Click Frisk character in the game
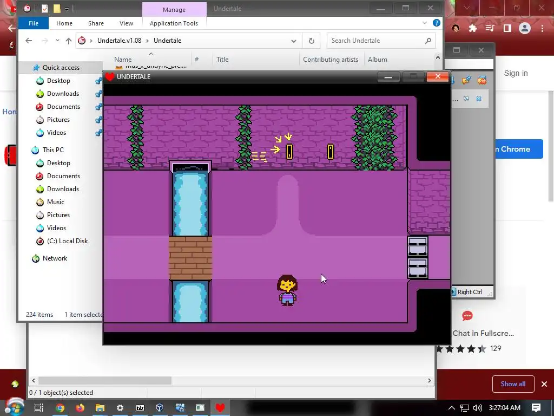 [x=287, y=290]
